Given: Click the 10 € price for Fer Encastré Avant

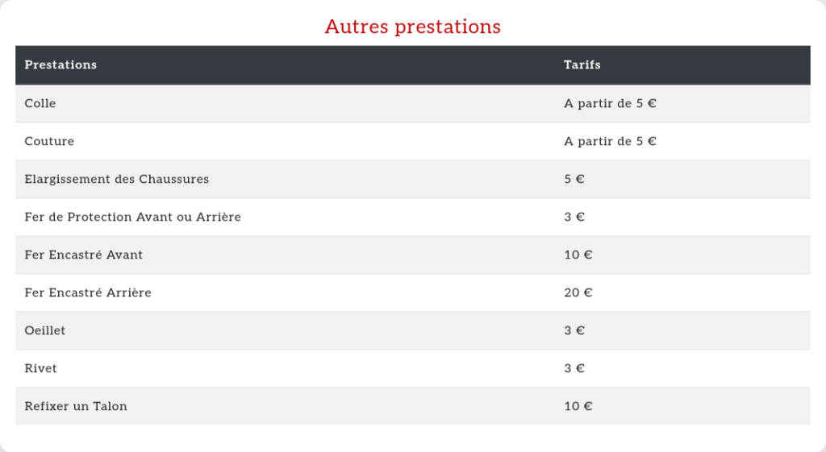Looking at the screenshot, I should tap(578, 255).
